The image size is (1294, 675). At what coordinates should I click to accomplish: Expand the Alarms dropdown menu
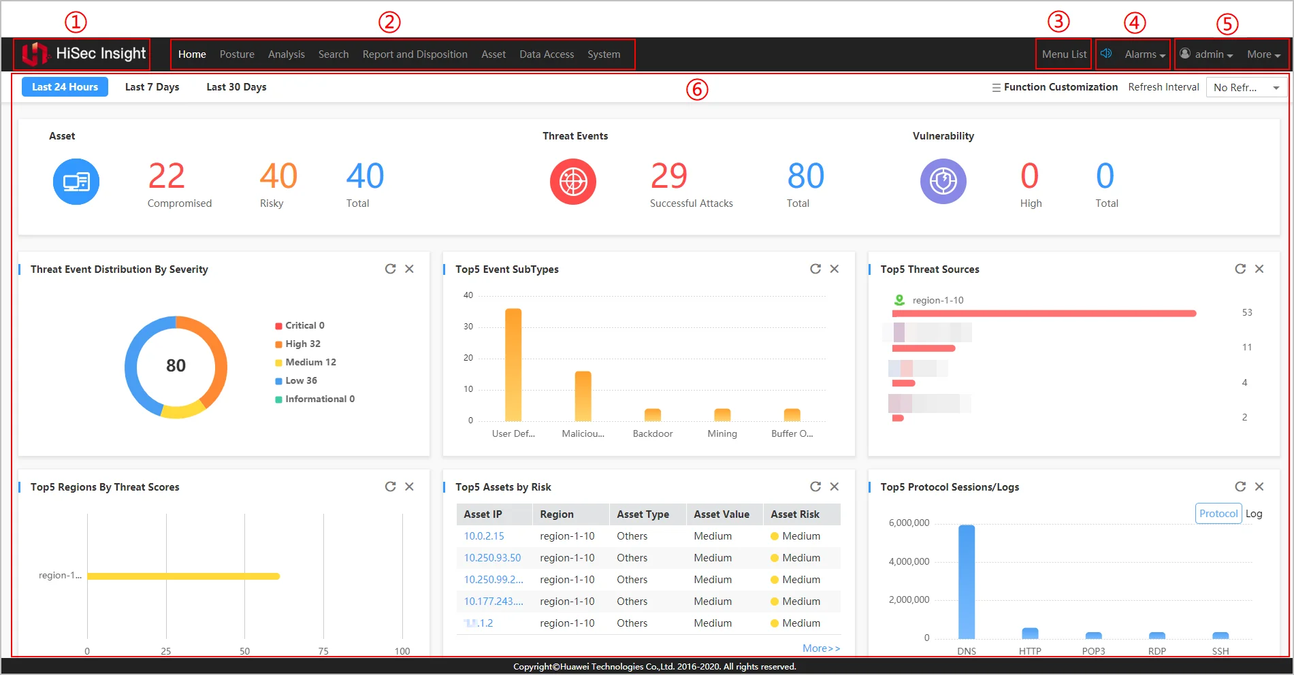tap(1145, 54)
